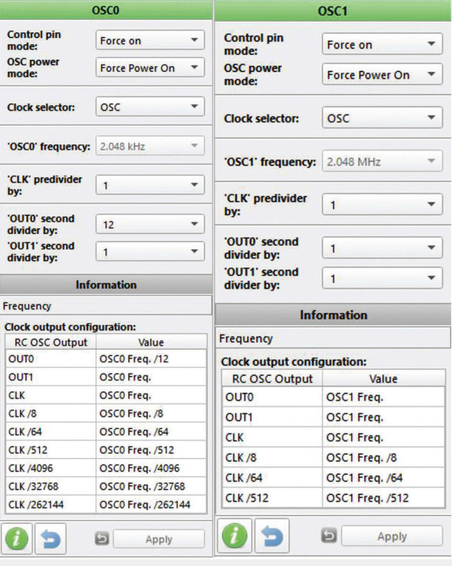Screen dimensions: 452x566
Task: Click the small gray revert icon beside OSC0 Apply
Action: 102,539
